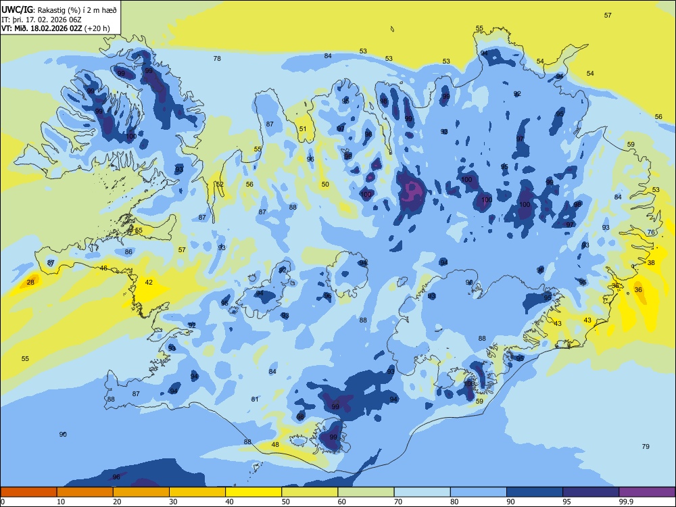Click the humidity value '46' on the map
676x507 pixels.
103,268
